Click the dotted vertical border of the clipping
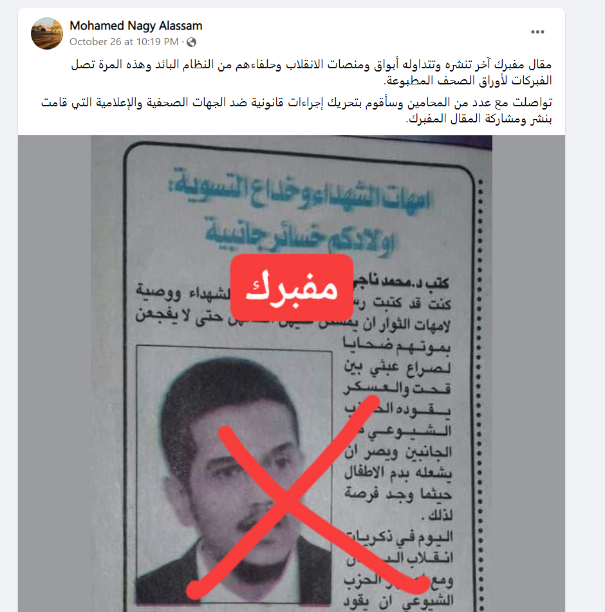 coord(481,394)
